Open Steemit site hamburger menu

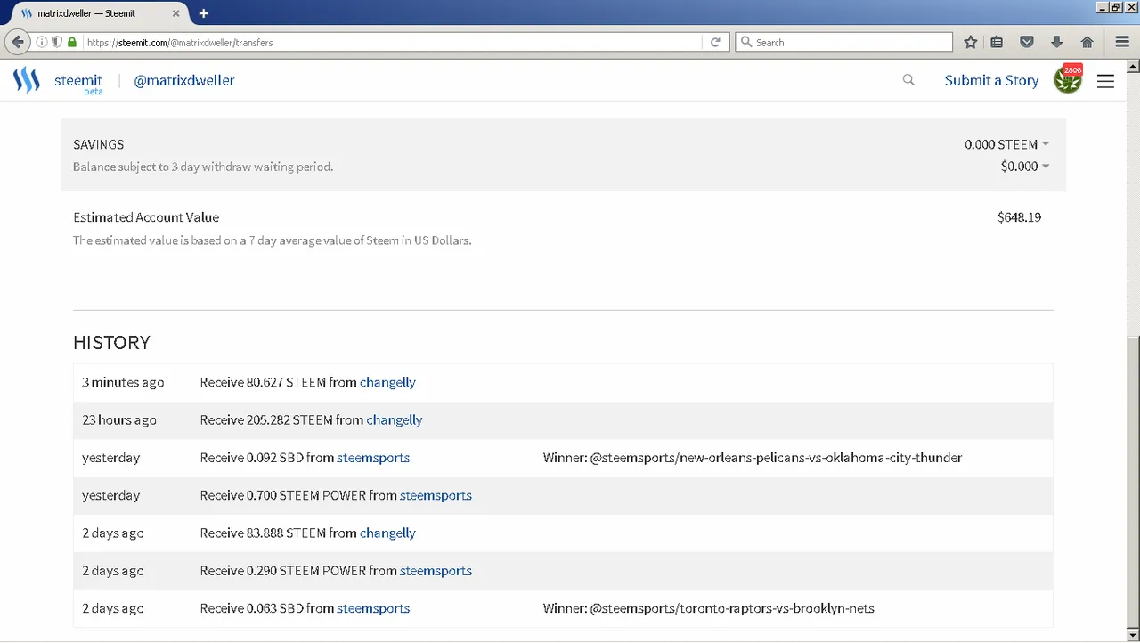point(1105,81)
